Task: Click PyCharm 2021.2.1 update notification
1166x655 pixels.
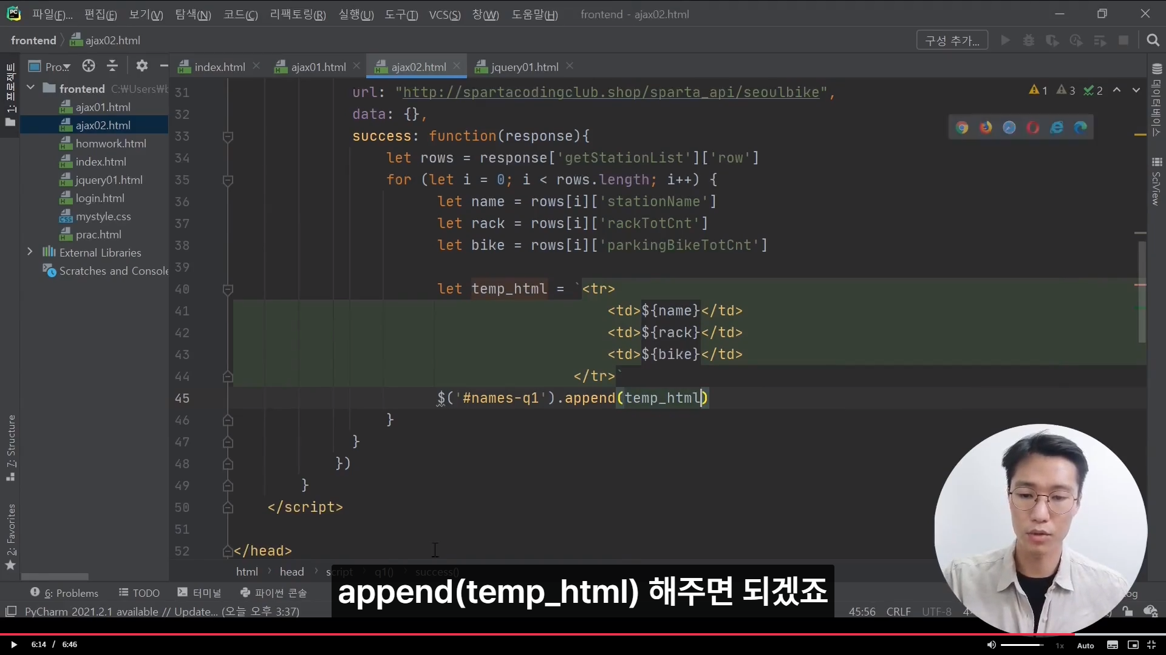Action: coord(162,611)
